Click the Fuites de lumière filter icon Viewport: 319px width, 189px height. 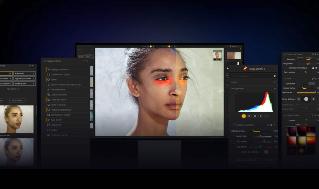tap(48, 100)
